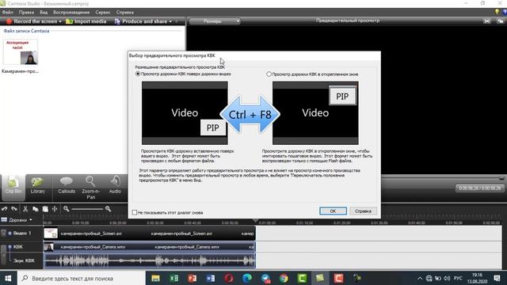Click the timeline zoom slider

(x=87, y=209)
